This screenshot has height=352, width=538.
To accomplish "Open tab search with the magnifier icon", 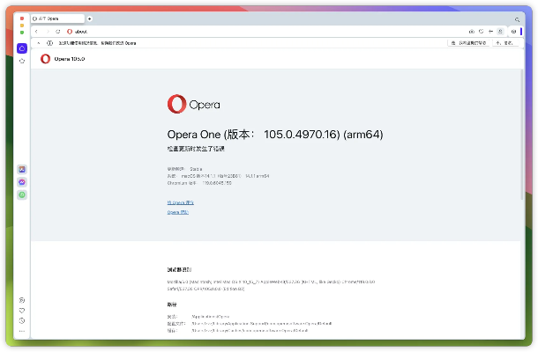I will (517, 19).
